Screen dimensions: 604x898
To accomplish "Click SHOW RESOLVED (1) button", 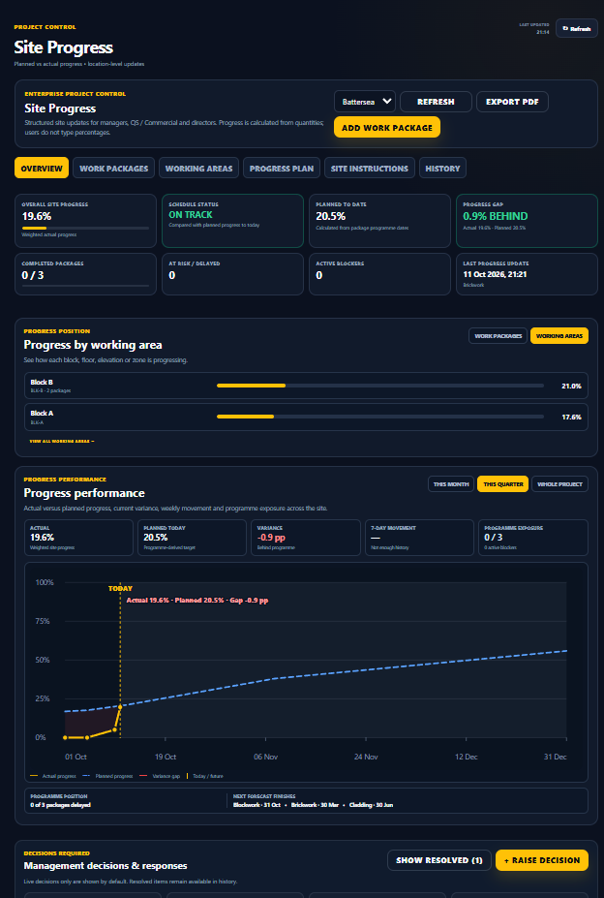I will 439,859.
